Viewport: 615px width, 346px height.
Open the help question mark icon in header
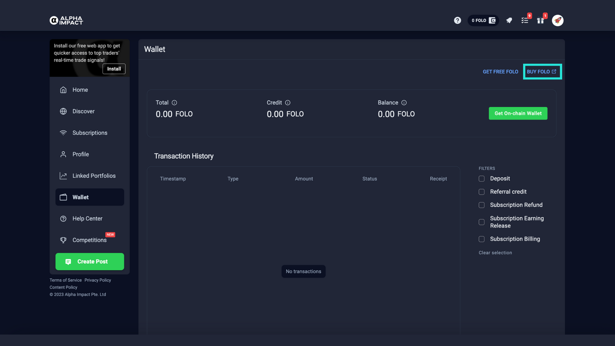(x=457, y=21)
